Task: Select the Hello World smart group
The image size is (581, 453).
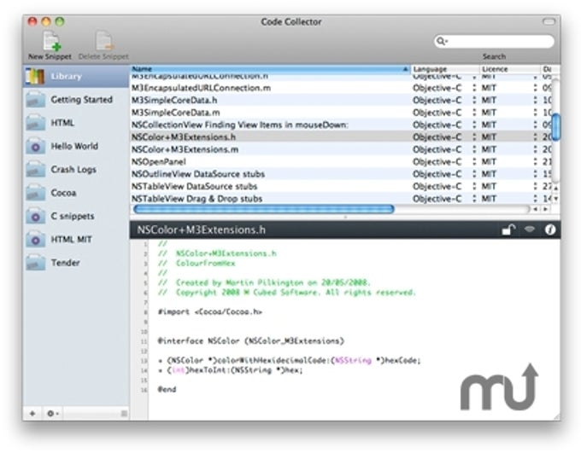Action: [76, 146]
